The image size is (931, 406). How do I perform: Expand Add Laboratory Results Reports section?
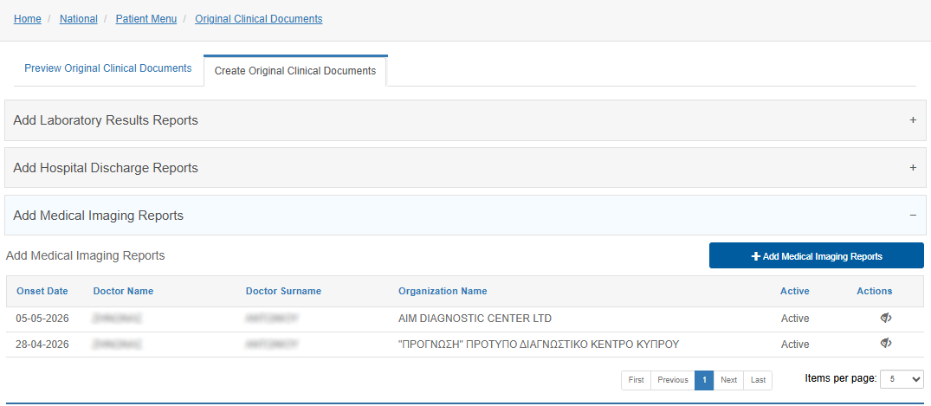click(x=465, y=120)
